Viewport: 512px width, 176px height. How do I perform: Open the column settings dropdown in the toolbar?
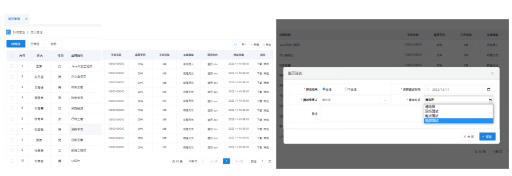click(244, 44)
